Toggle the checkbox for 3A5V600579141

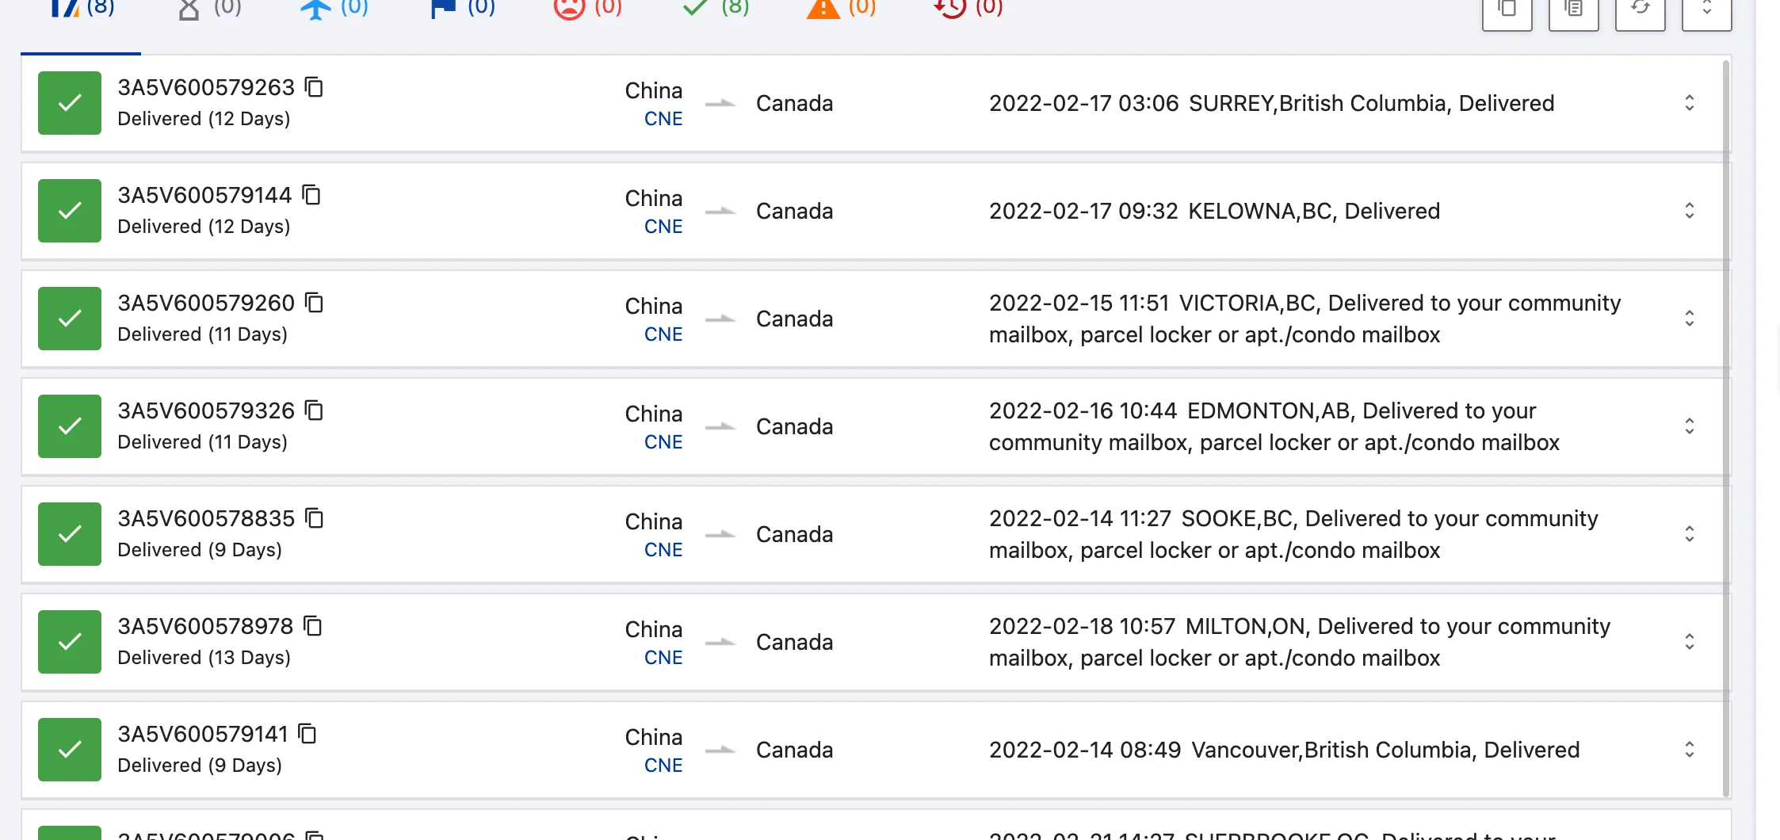point(69,749)
